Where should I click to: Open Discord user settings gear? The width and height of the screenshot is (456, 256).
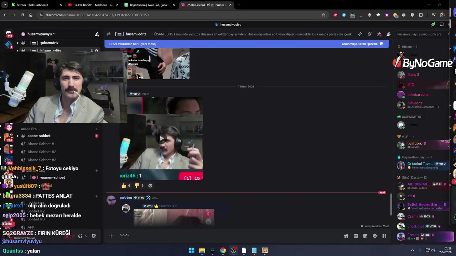click(94, 236)
